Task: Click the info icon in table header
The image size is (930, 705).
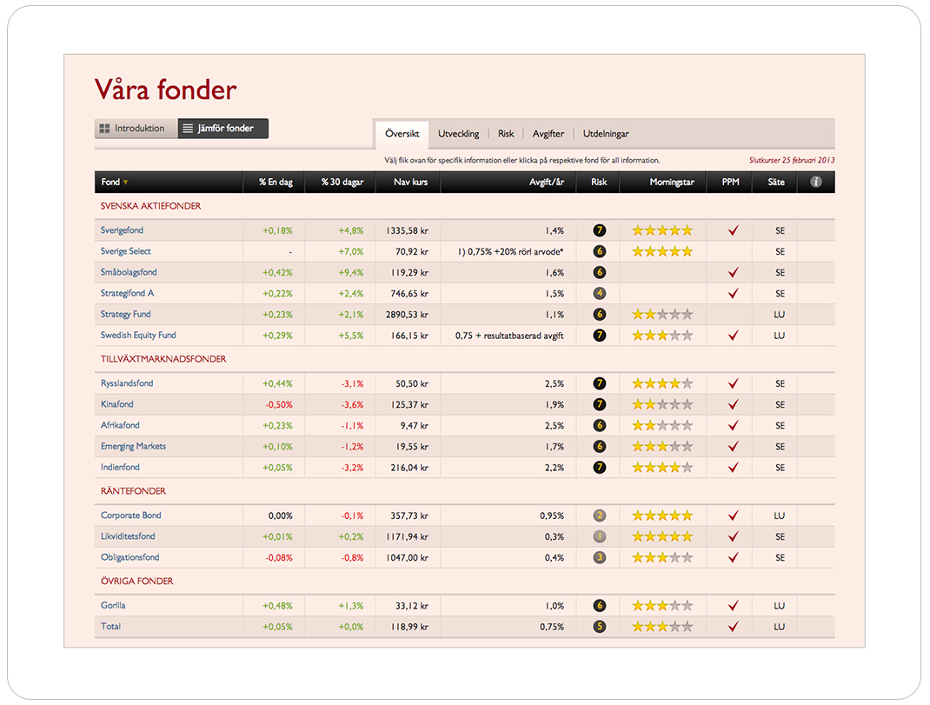Action: click(816, 182)
